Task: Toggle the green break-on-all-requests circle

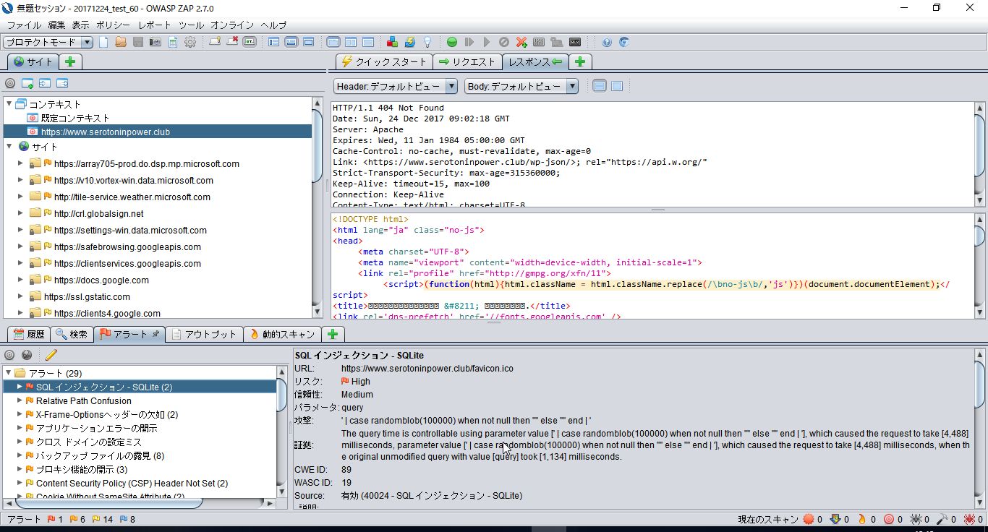Action: (452, 42)
